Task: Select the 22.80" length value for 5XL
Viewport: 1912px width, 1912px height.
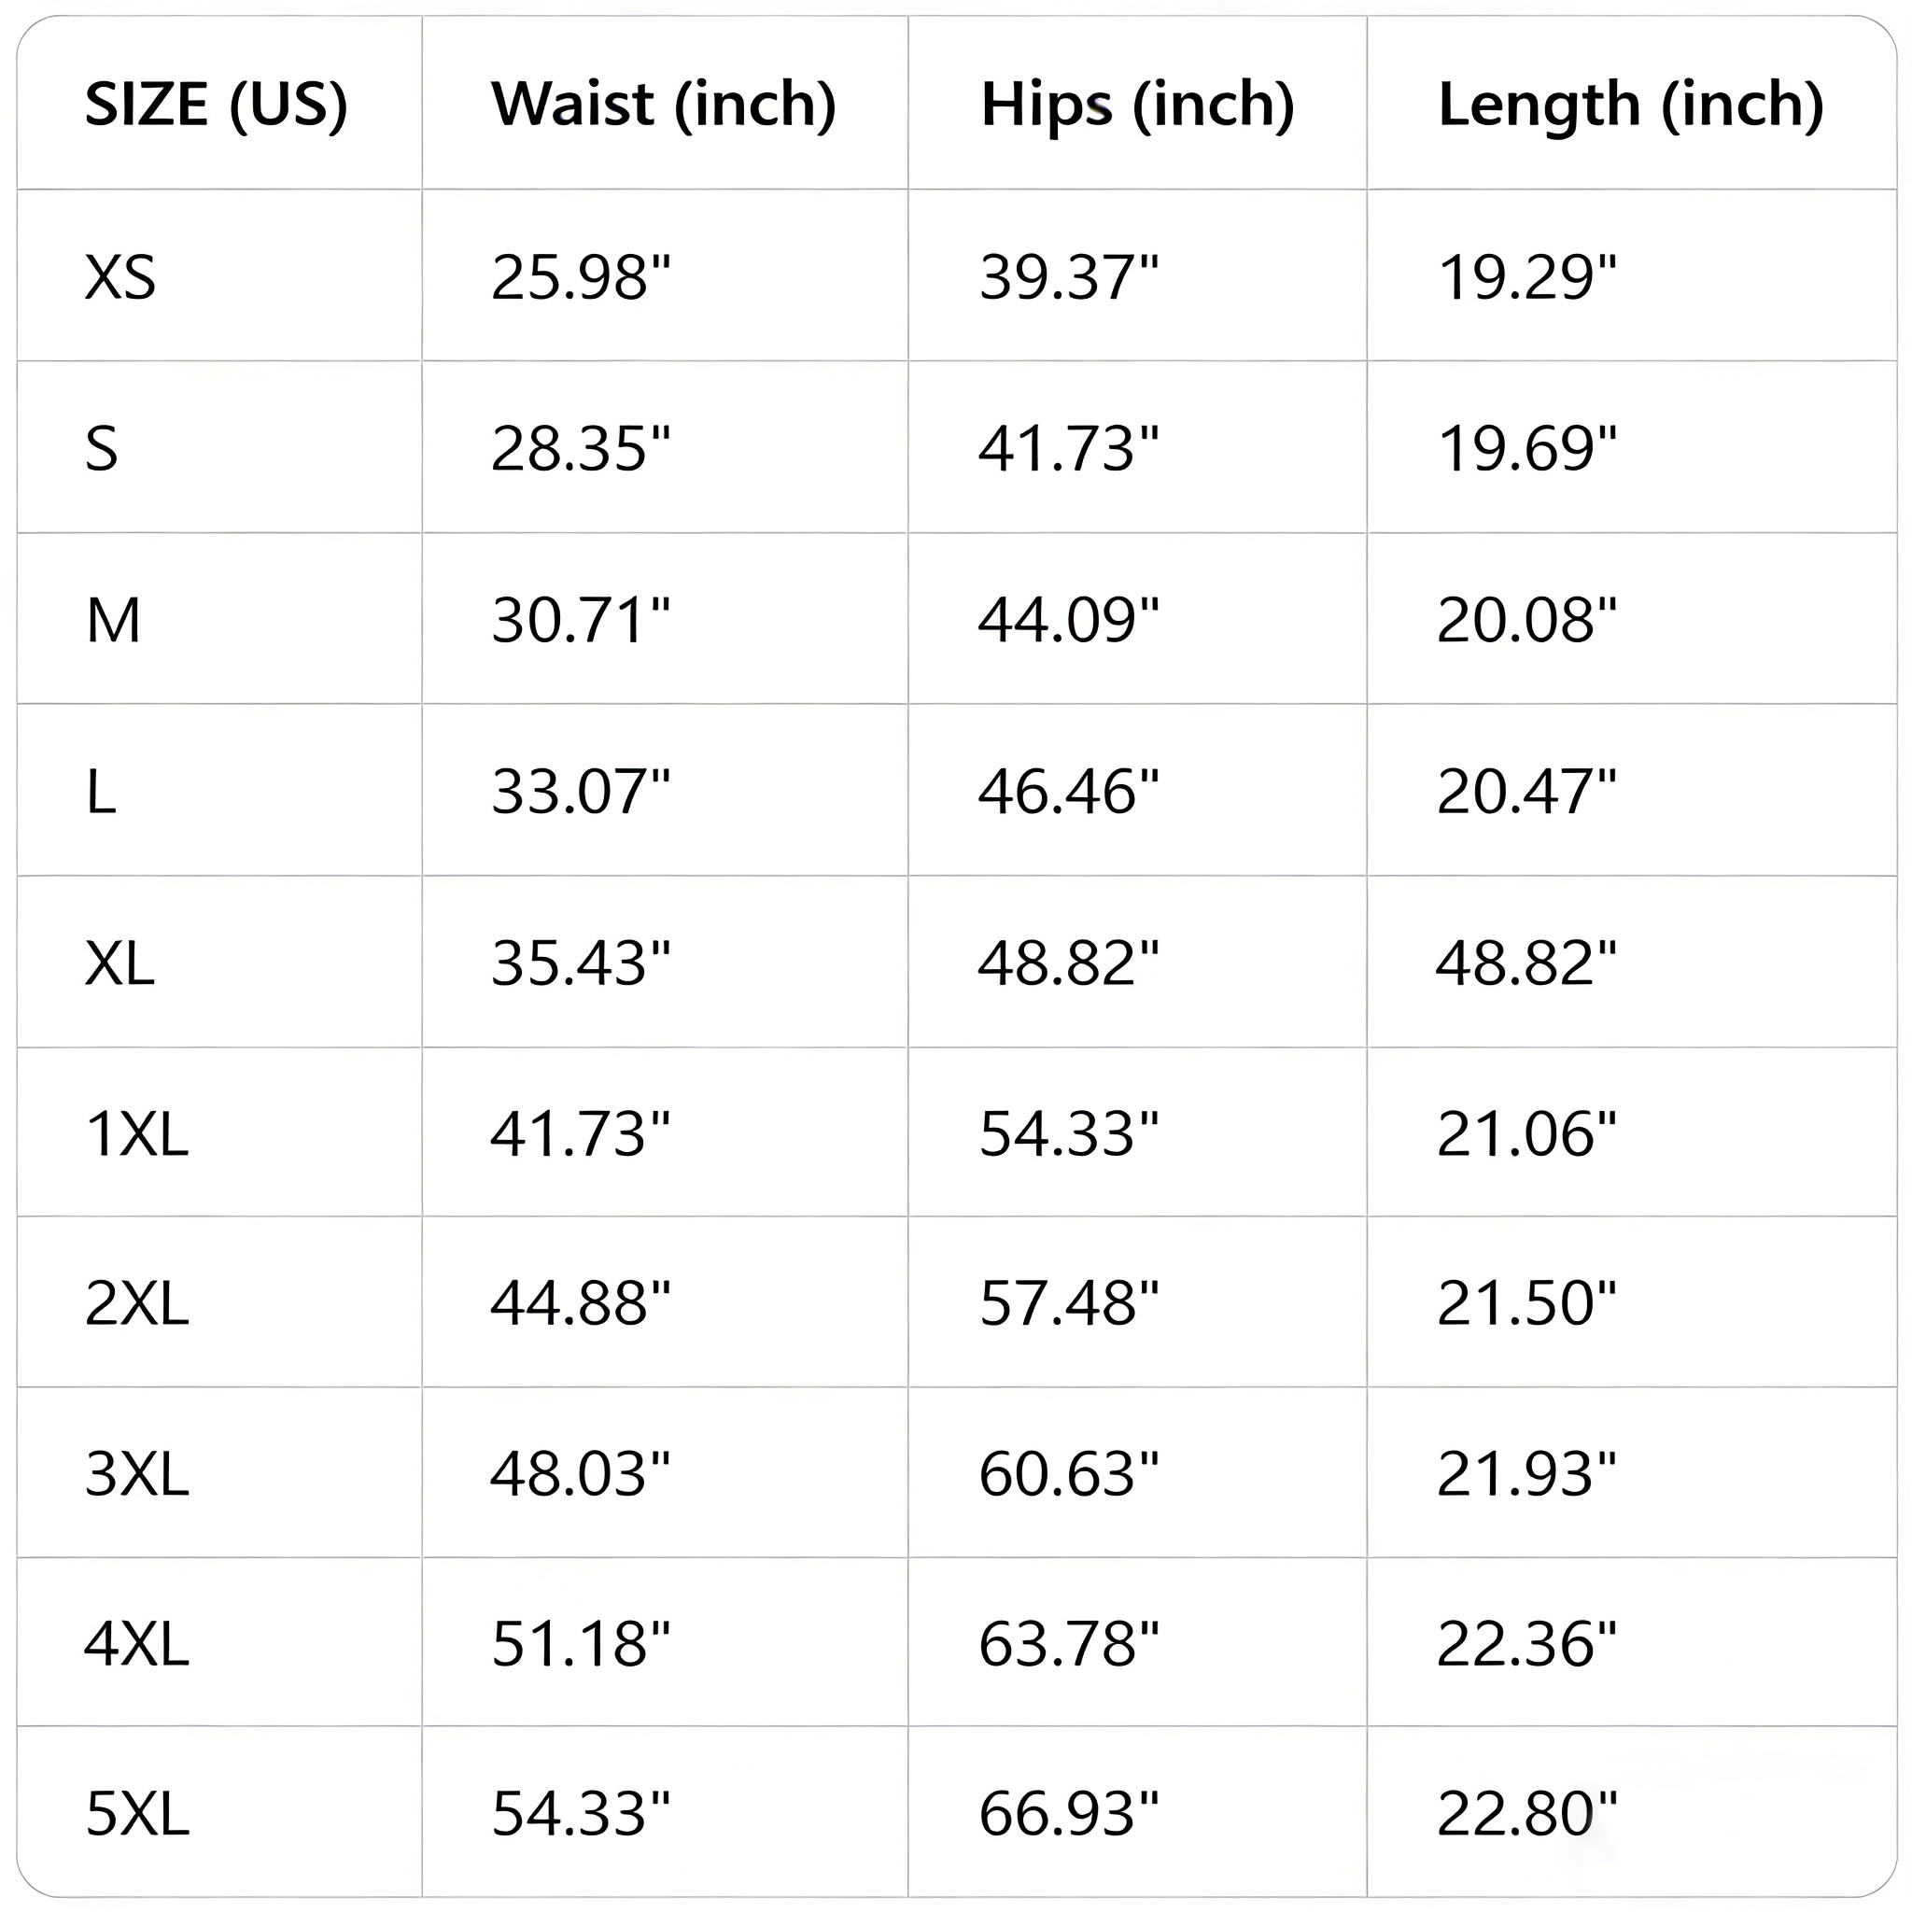Action: 1525,1813
